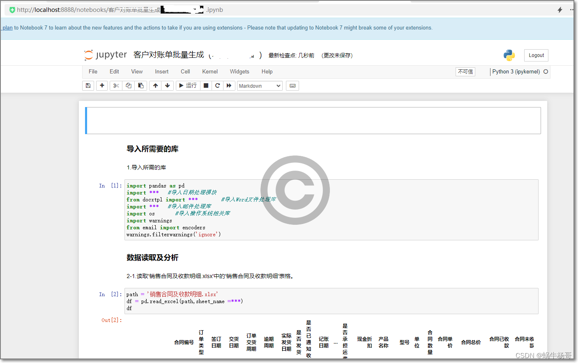Click into the In [1] import code cell
This screenshot has width=578, height=363.
tap(331, 210)
